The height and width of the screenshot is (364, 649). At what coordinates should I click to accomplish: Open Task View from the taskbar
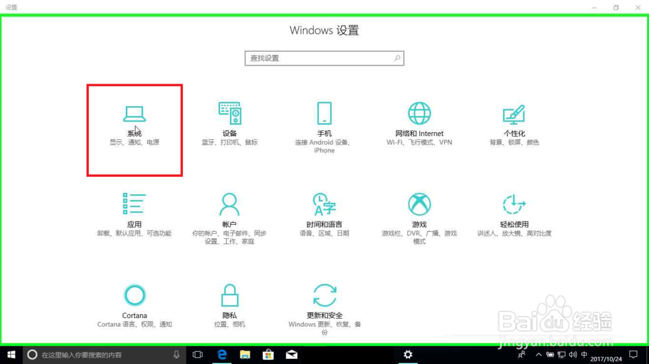[x=198, y=354]
